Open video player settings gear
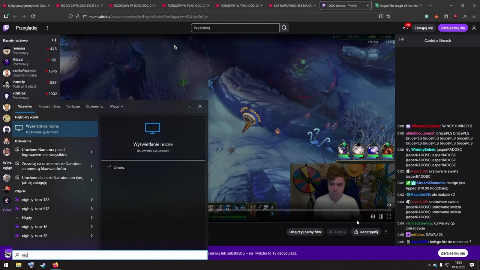The width and height of the screenshot is (480, 270). click(x=373, y=216)
